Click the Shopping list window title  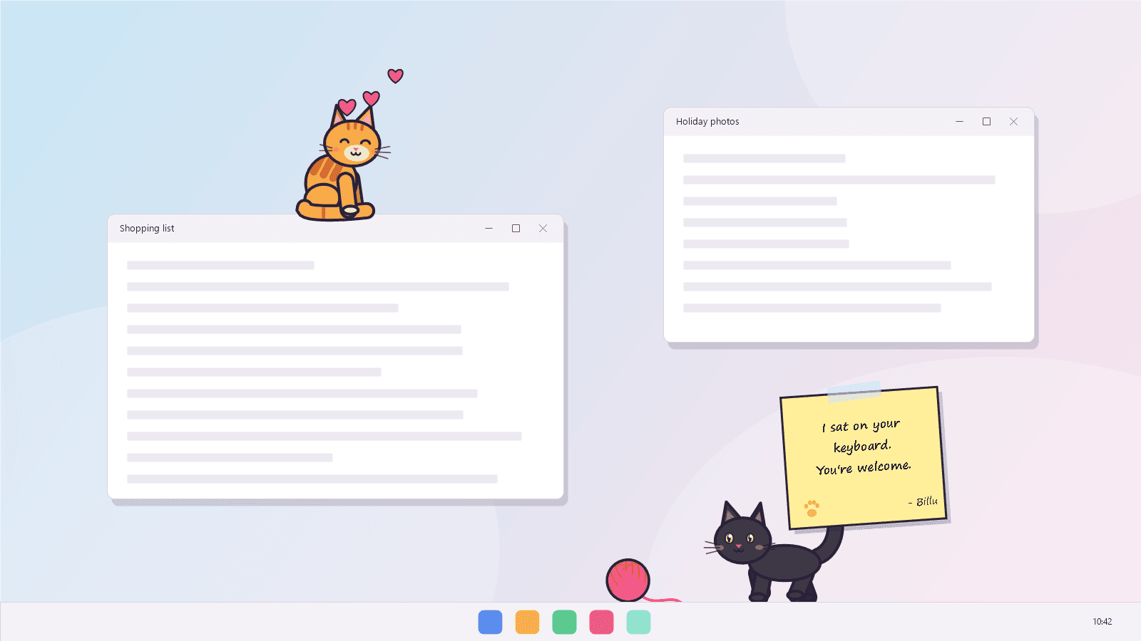point(147,229)
